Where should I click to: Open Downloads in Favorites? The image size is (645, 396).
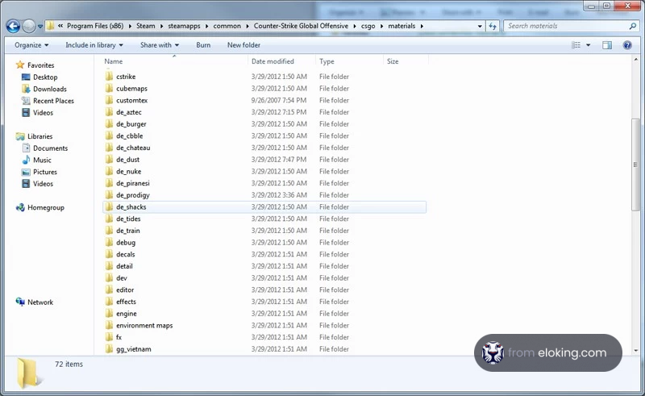pos(44,89)
